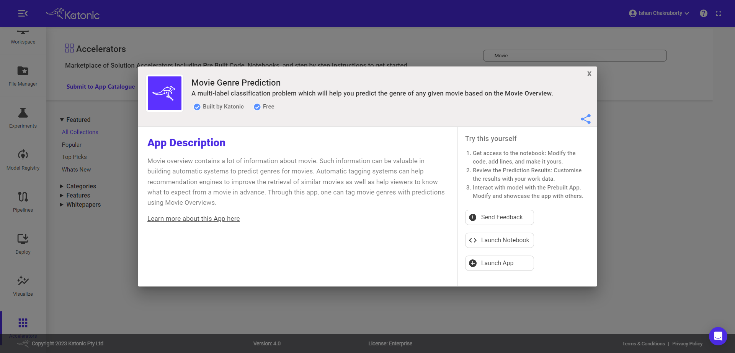Click the Movie Genre Prediction app thumbnail
Screen dimensions: 735x353
point(165,93)
